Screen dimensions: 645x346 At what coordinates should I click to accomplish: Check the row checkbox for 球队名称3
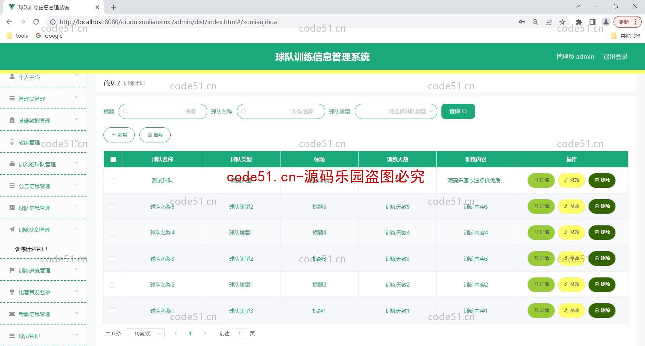[x=113, y=259]
